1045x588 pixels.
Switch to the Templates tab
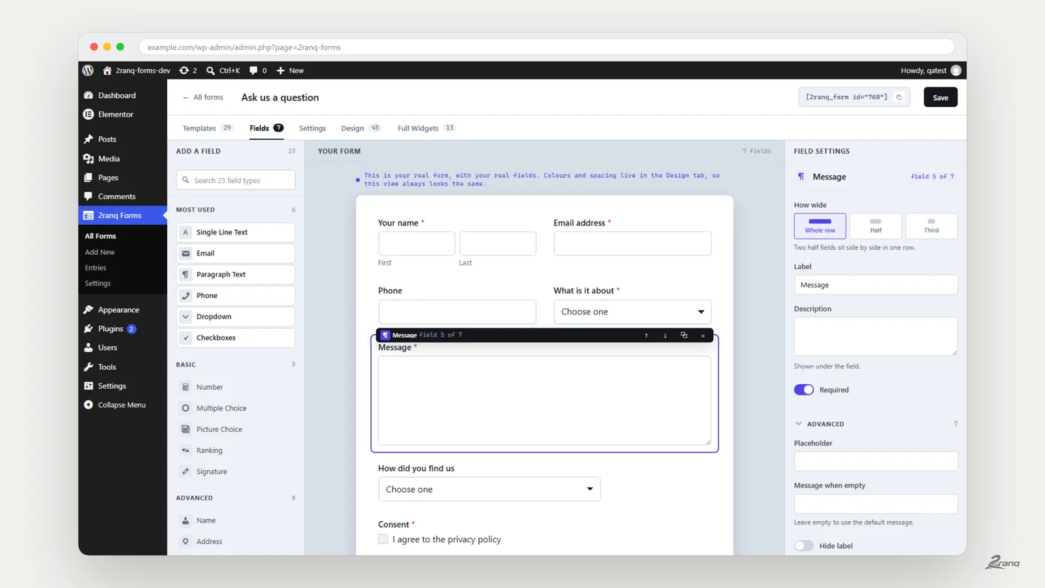207,128
